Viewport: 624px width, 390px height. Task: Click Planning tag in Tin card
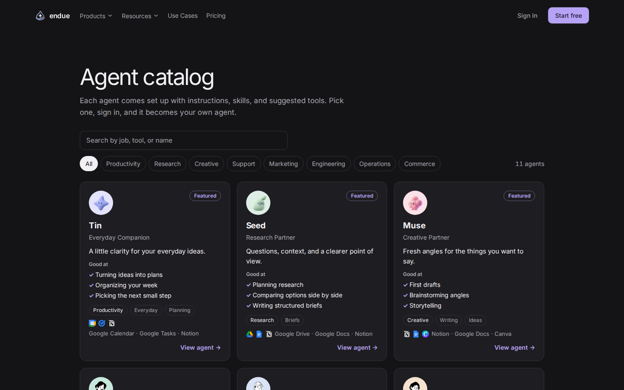180,310
